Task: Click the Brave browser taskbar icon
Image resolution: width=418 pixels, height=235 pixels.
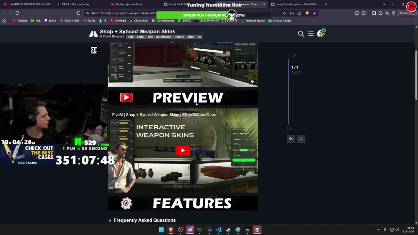Action: pos(171,230)
